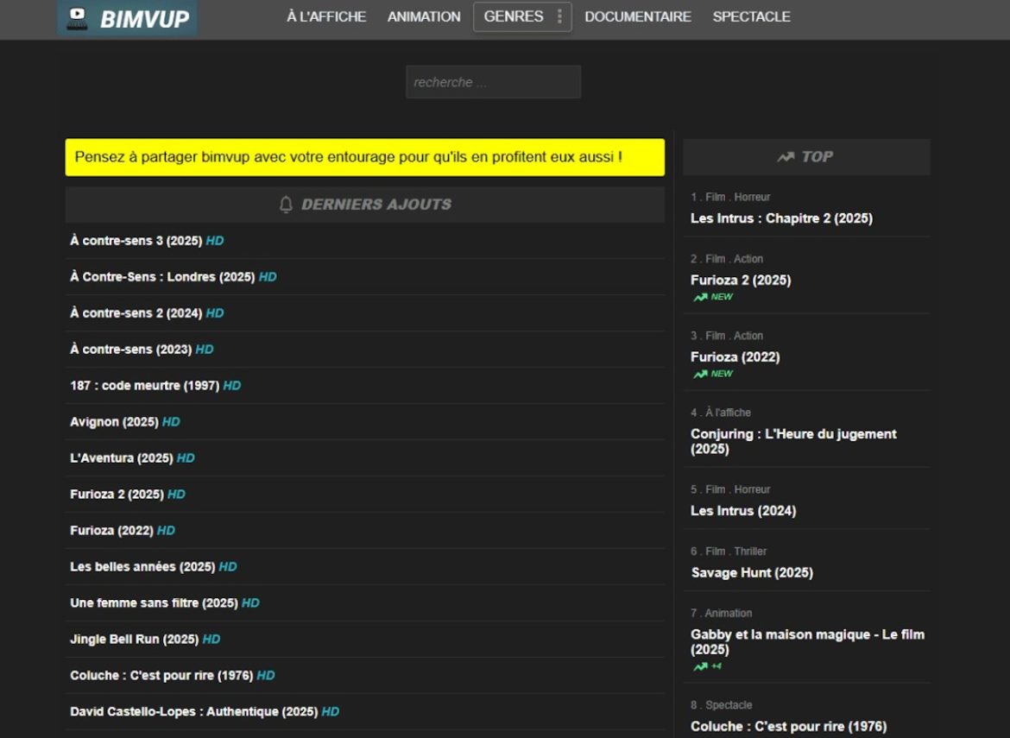Image resolution: width=1010 pixels, height=738 pixels.
Task: Open Coluche : C'est pour rire in Derniers Ajouts
Action: pyautogui.click(x=161, y=676)
